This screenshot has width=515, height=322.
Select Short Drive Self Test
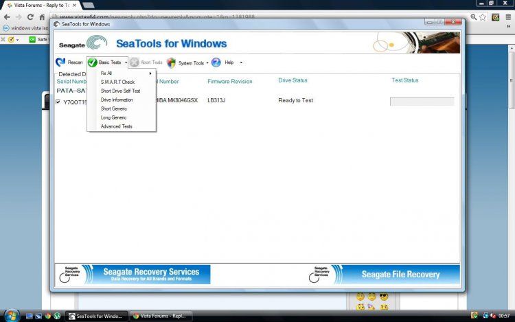click(x=122, y=91)
